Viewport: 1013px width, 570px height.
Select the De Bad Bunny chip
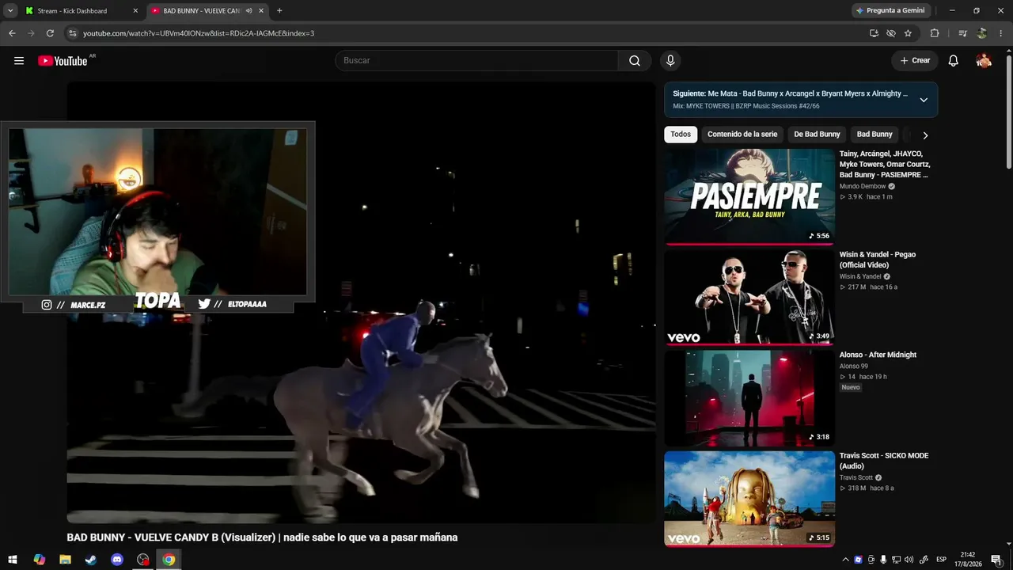coord(817,135)
